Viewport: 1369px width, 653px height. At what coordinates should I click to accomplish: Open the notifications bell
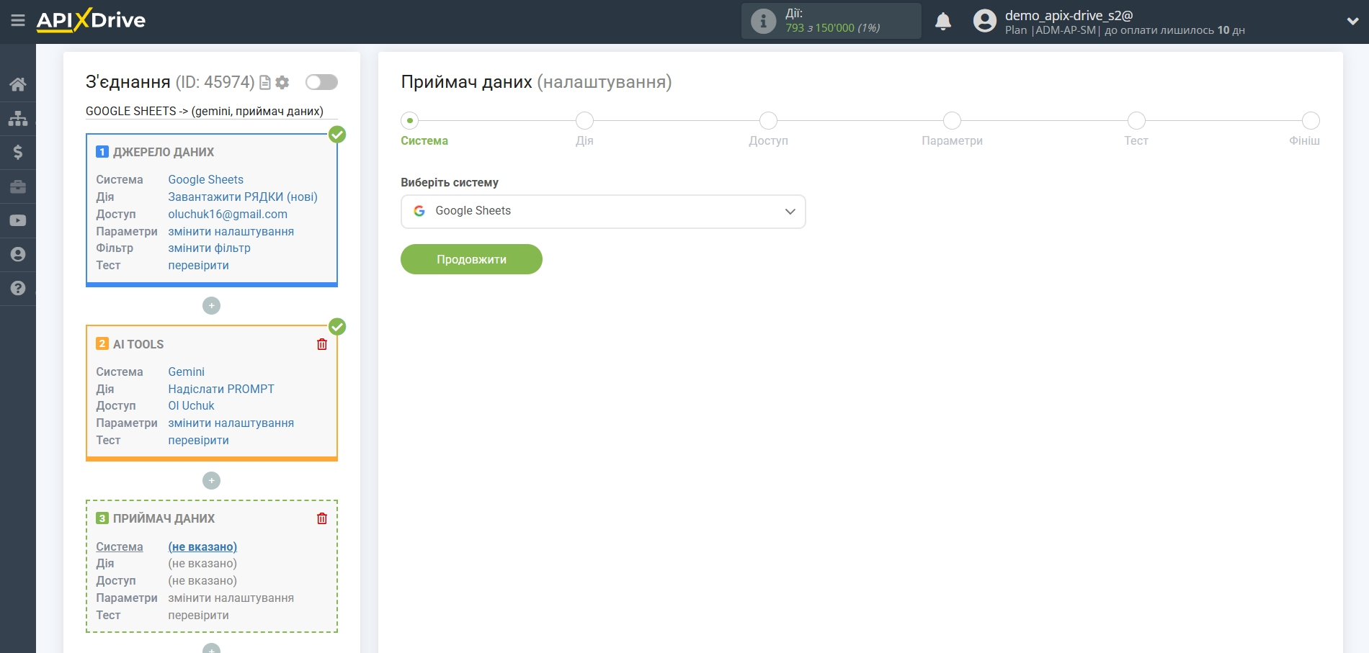[x=943, y=21]
